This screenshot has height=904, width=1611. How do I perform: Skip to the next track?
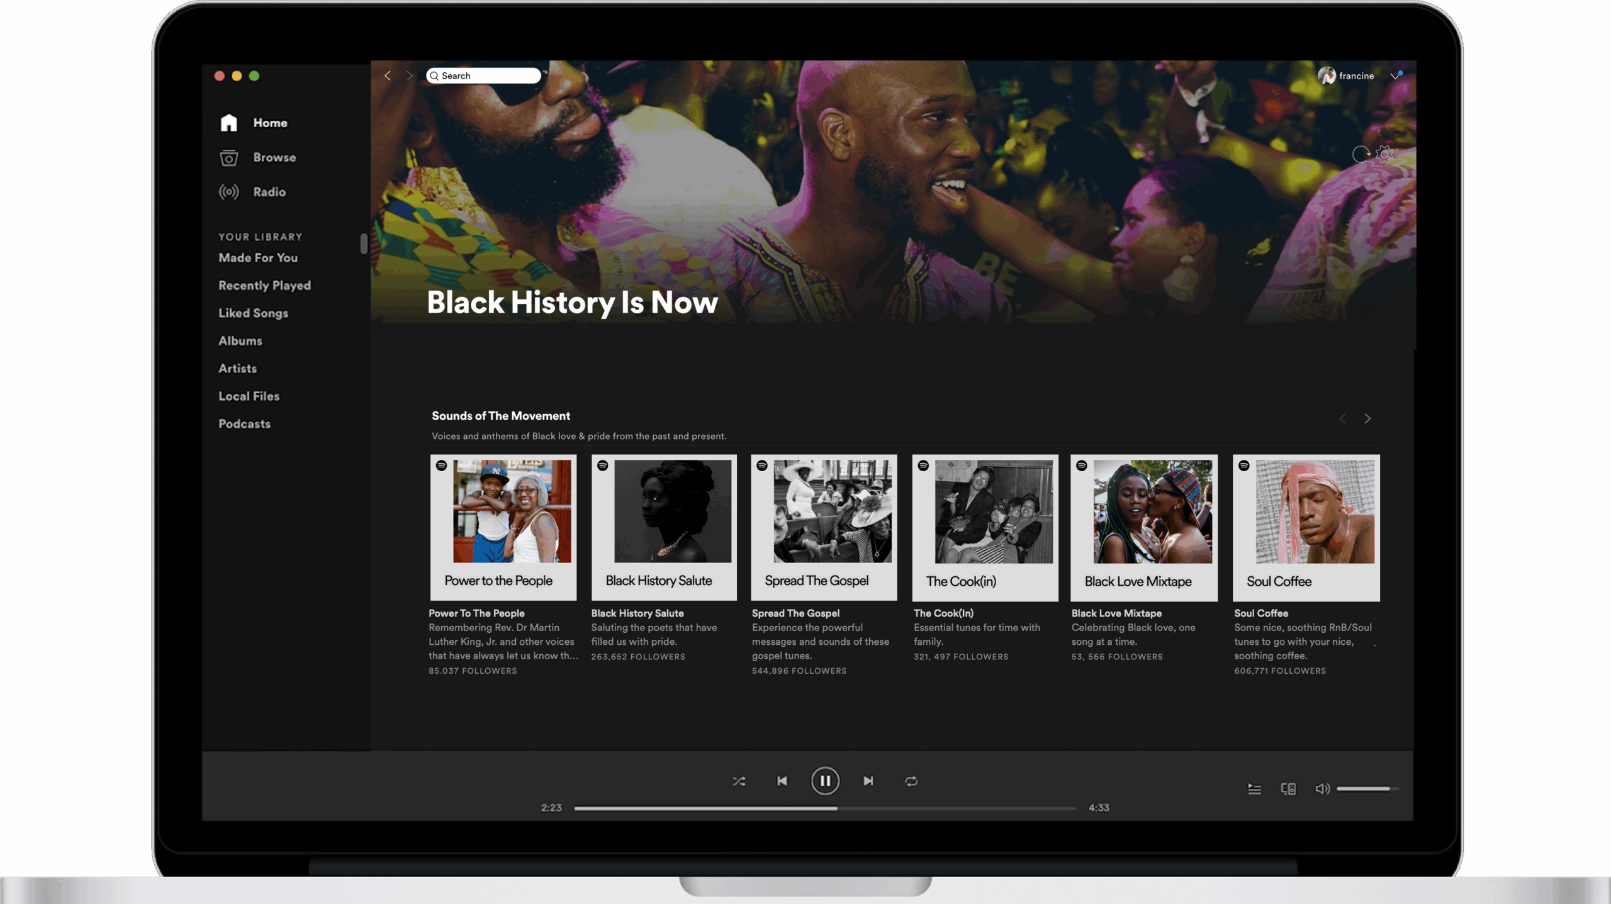(x=868, y=781)
